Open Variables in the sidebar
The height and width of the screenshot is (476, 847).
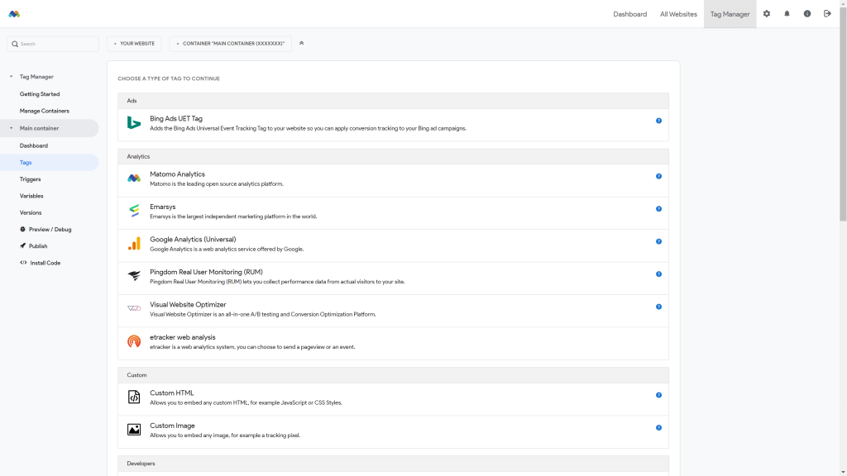coord(31,196)
